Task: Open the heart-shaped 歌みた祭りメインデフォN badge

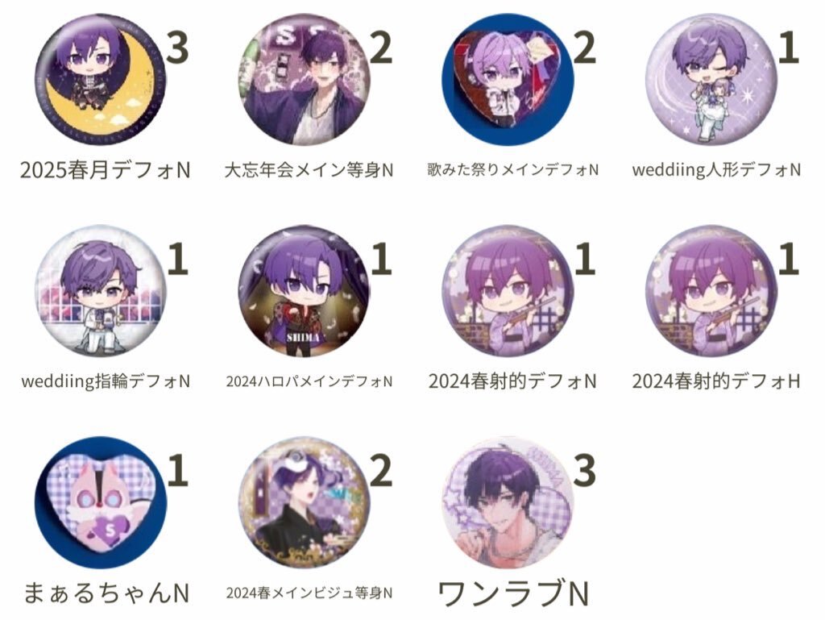Action: coord(508,79)
